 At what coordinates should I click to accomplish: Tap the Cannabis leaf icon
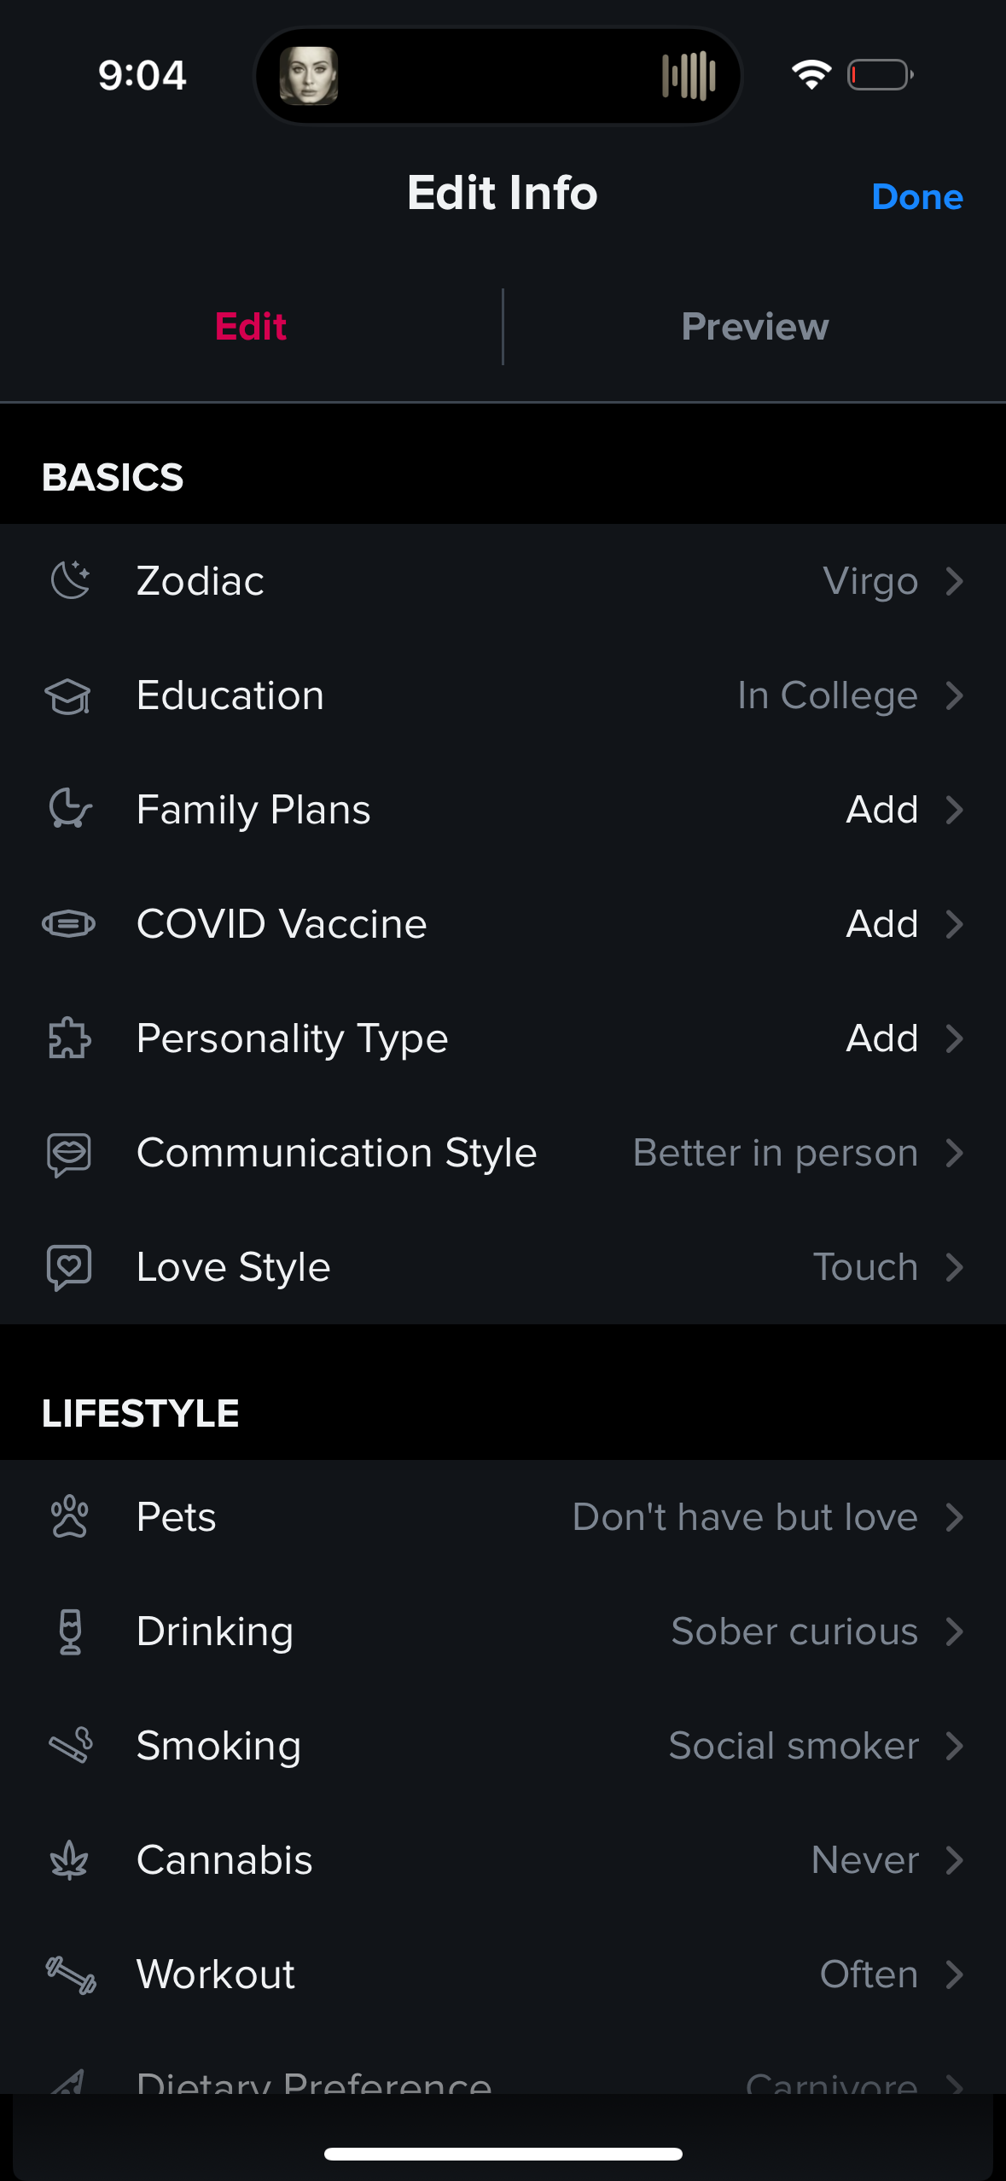(x=69, y=1860)
